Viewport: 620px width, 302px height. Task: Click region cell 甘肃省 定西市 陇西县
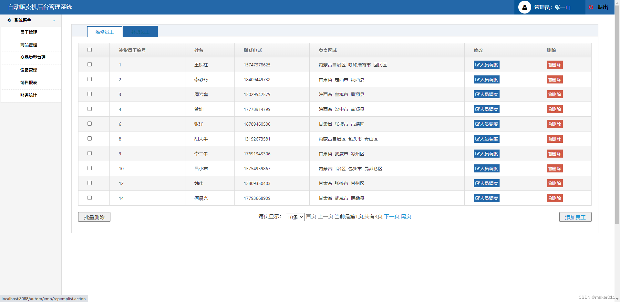click(341, 80)
